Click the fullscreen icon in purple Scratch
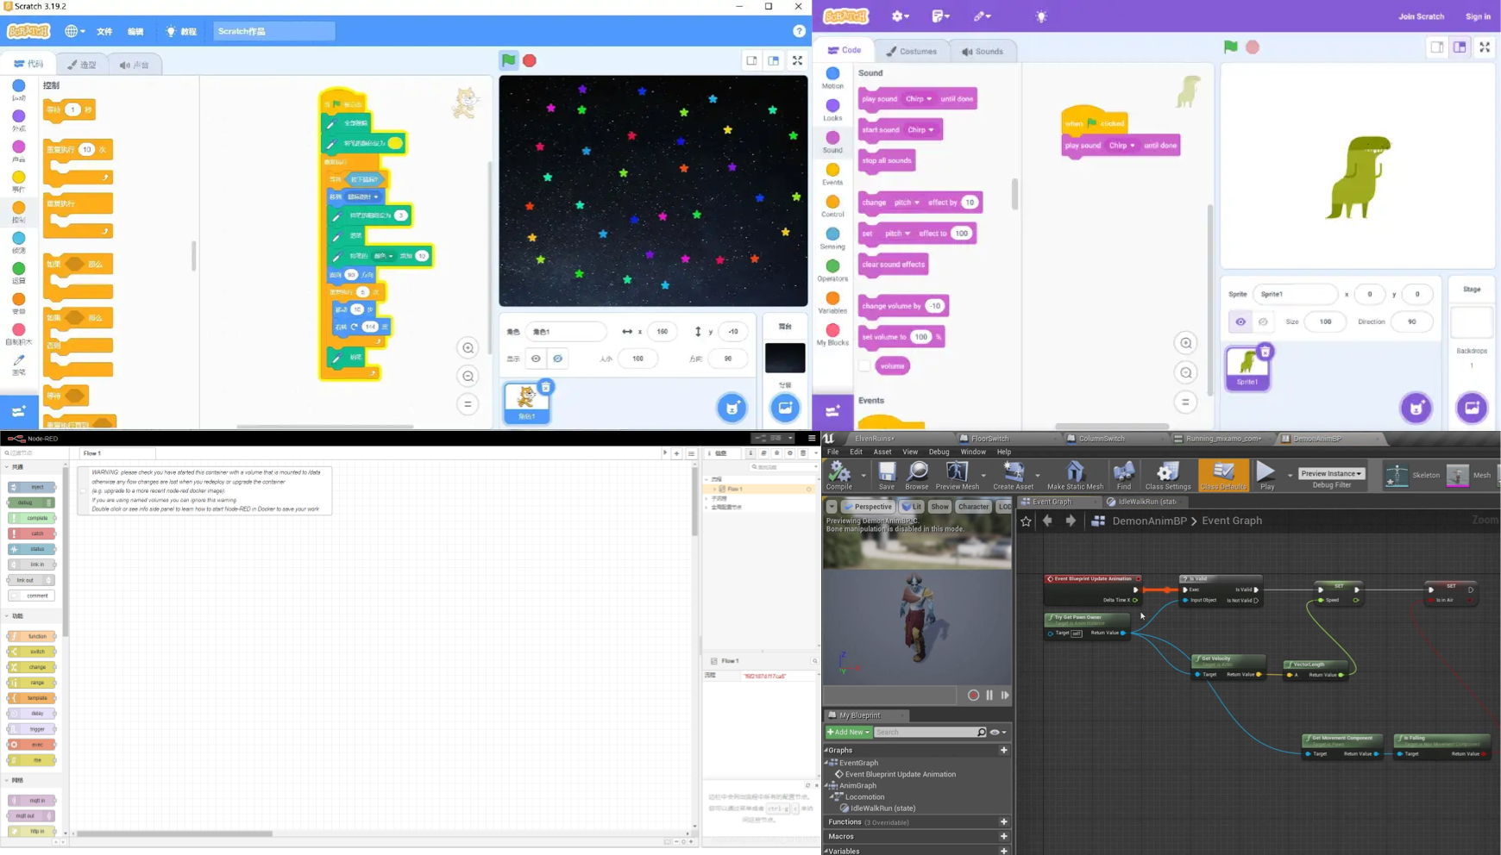The height and width of the screenshot is (855, 1501). pyautogui.click(x=1485, y=47)
